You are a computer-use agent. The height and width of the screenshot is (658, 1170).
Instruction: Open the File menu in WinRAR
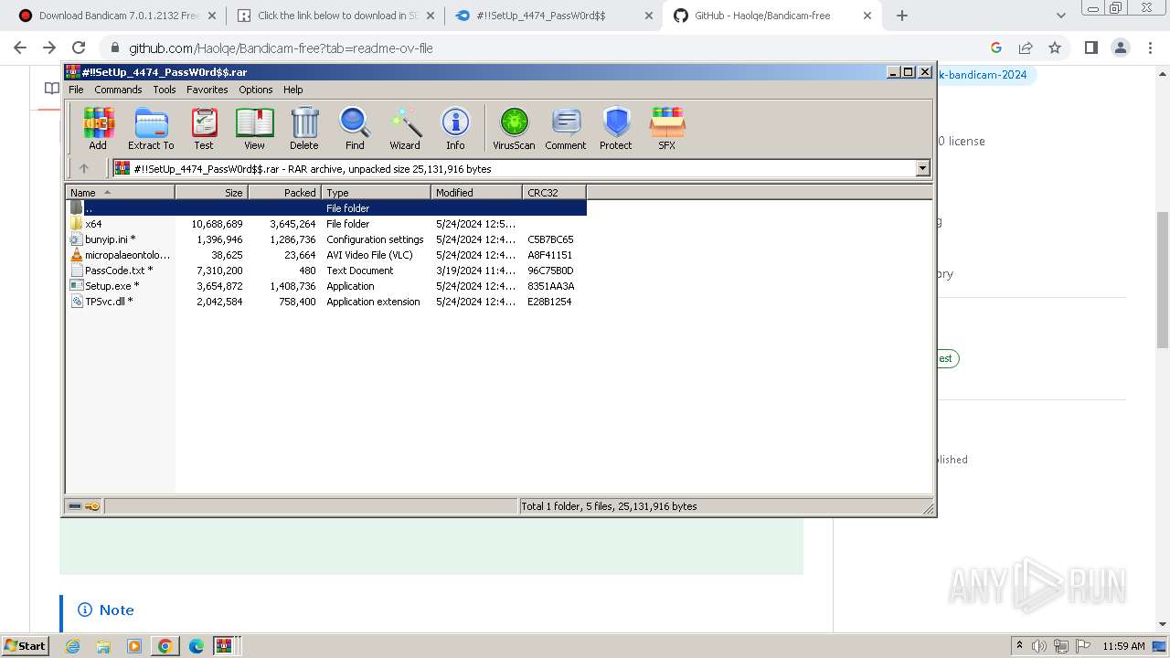(76, 90)
